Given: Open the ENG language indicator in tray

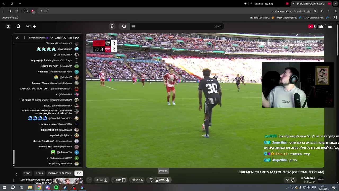Looking at the screenshot, I should point(314,188).
